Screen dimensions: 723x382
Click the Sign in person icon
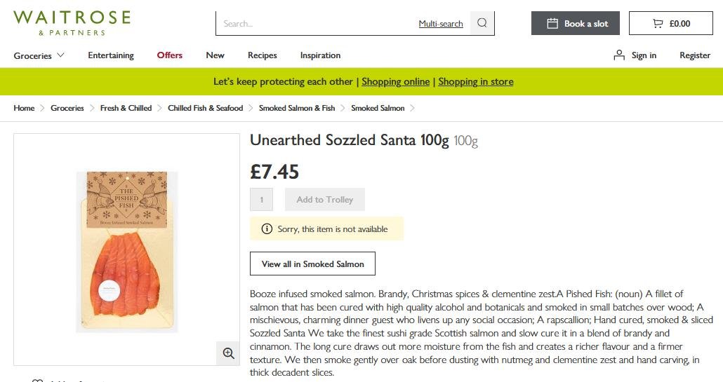pyautogui.click(x=619, y=55)
